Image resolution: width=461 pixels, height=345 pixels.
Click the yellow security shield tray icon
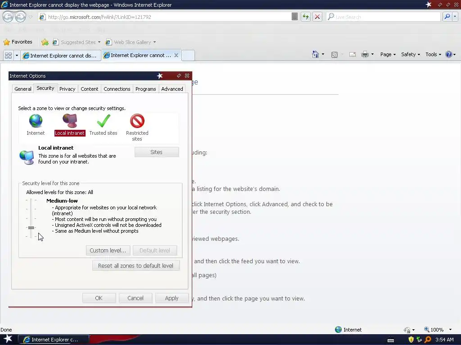click(411, 340)
